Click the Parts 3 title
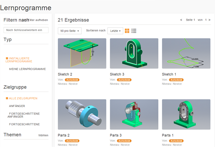The width and height of the screenshot is (215, 147). [116, 135]
